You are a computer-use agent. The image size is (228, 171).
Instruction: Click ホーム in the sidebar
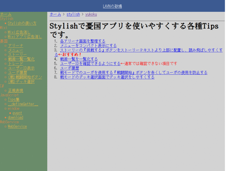click(6, 14)
